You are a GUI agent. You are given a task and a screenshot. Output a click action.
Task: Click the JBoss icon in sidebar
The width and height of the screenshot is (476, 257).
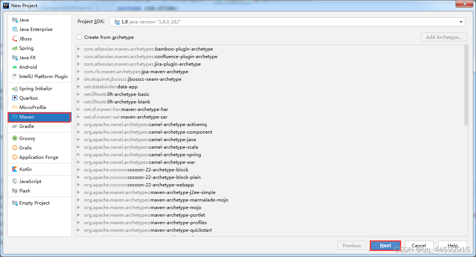click(15, 39)
